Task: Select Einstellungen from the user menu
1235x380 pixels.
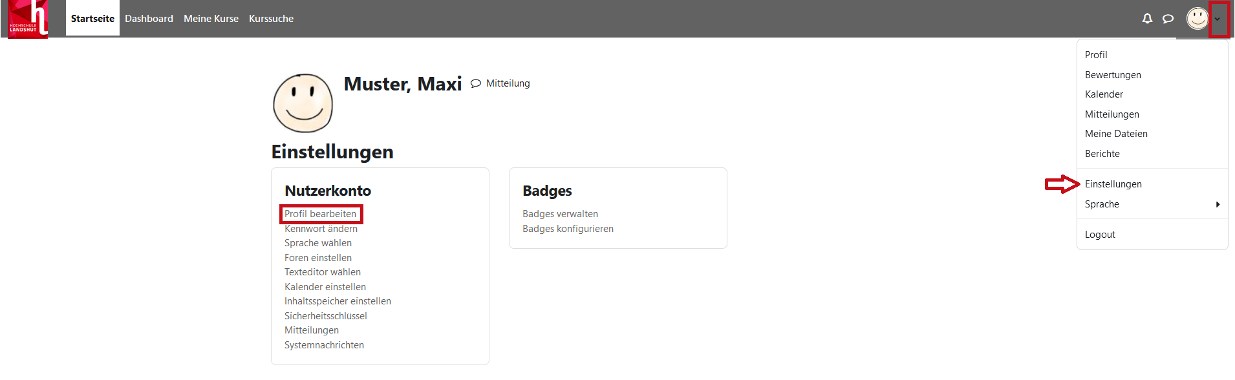Action: 1113,184
